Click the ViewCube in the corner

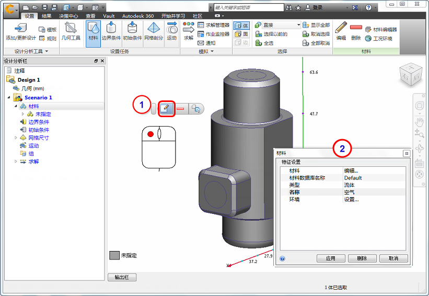(410, 75)
